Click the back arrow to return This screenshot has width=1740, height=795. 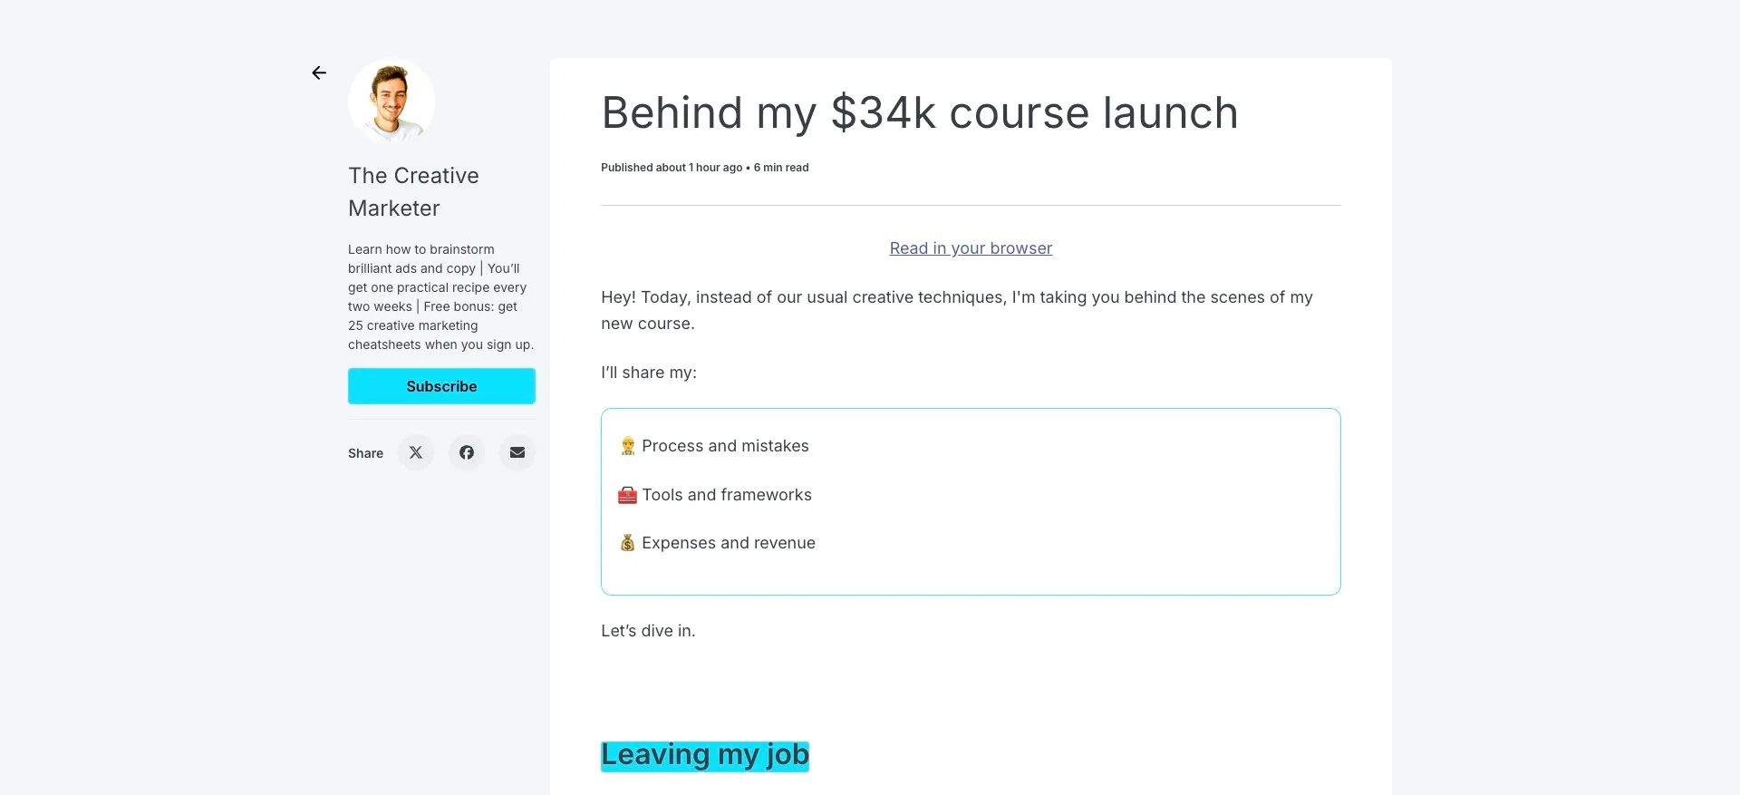318,73
